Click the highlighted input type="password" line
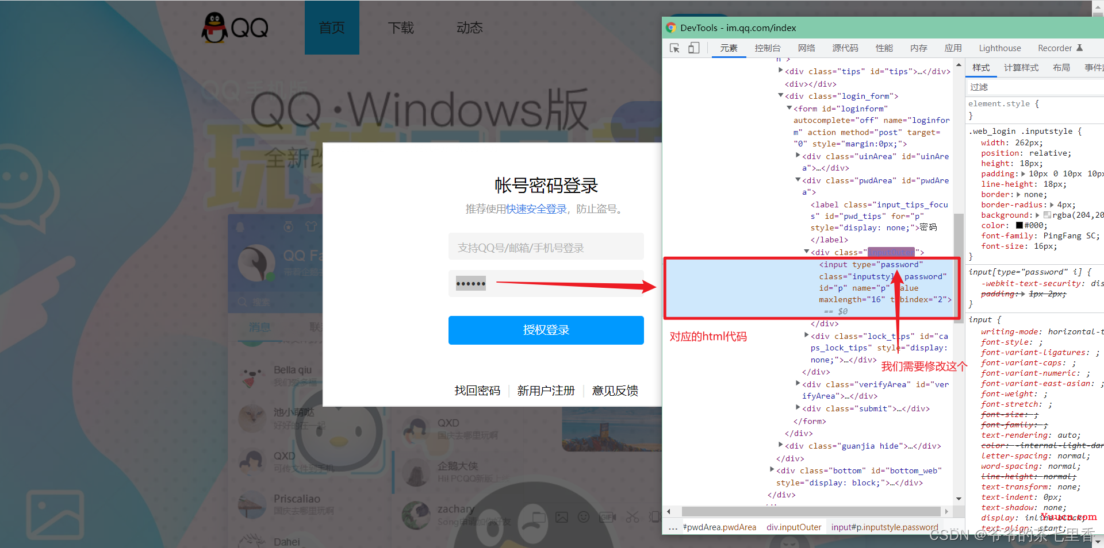The height and width of the screenshot is (548, 1104). [x=871, y=264]
